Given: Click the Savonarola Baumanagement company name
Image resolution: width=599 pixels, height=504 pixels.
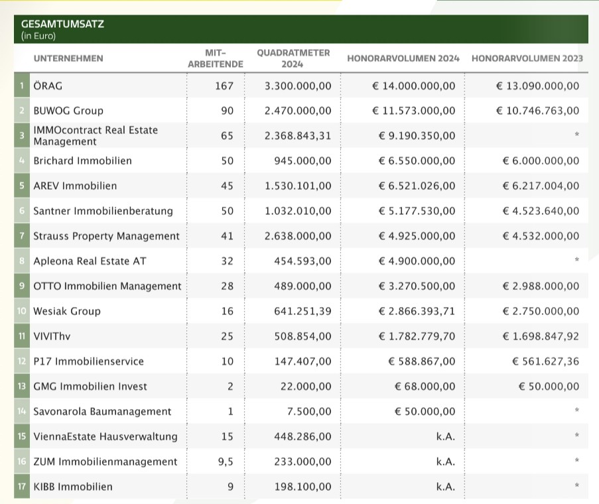Looking at the screenshot, I should pos(102,411).
